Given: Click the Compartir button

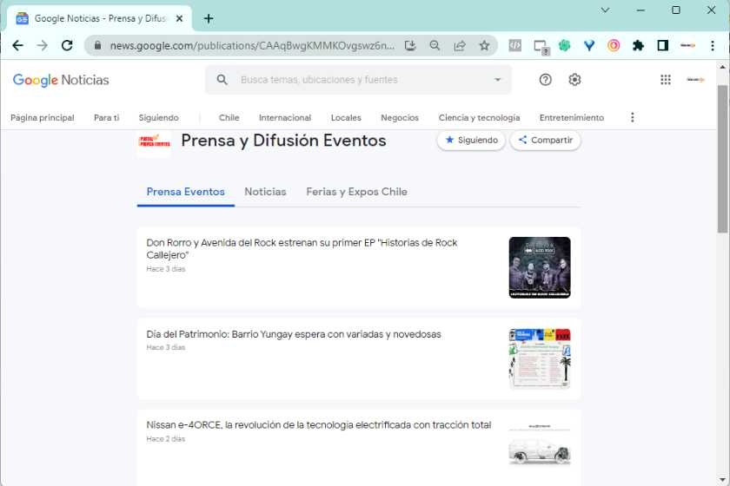Looking at the screenshot, I should 545,140.
